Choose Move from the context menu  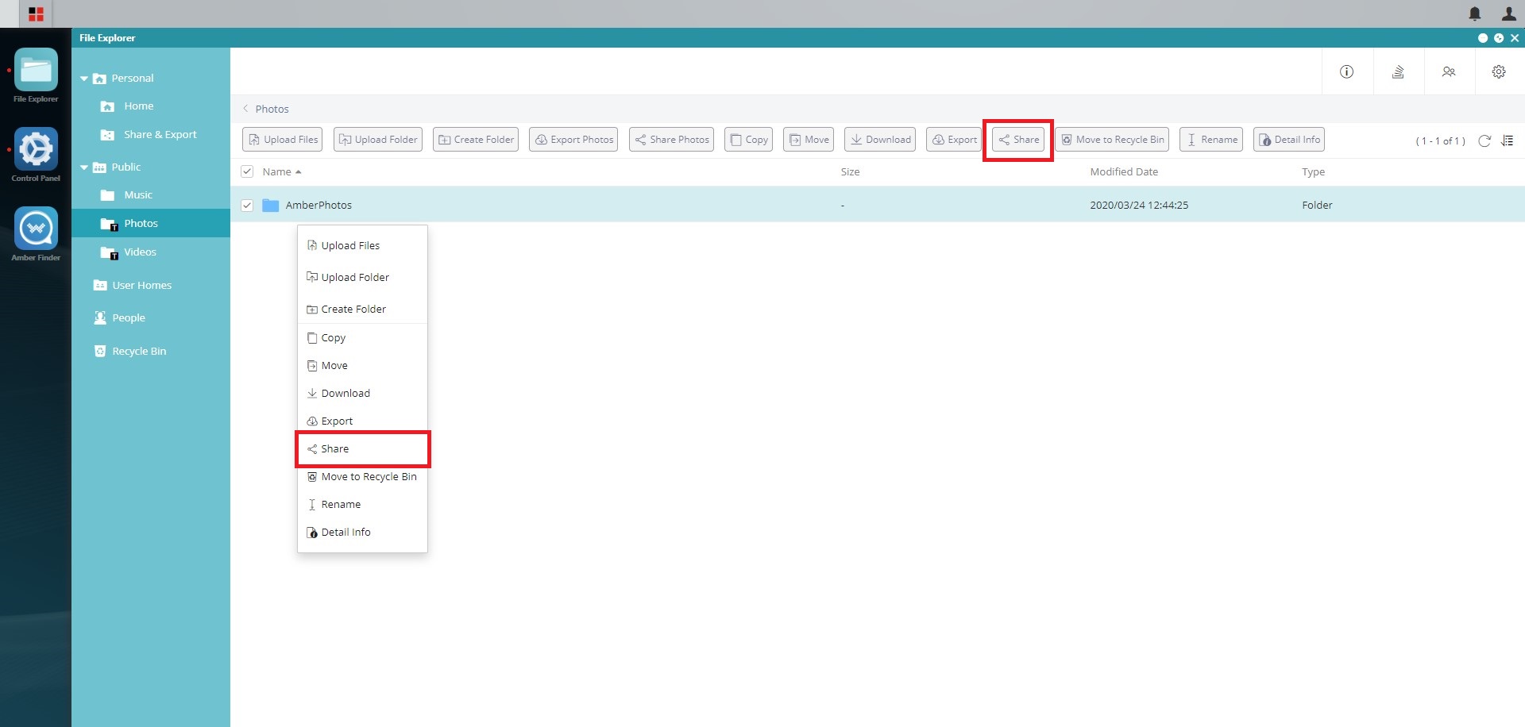(362, 365)
